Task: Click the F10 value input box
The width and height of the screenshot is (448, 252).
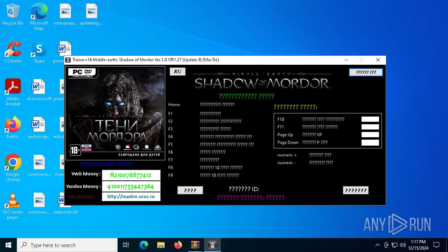Action: [x=370, y=119]
